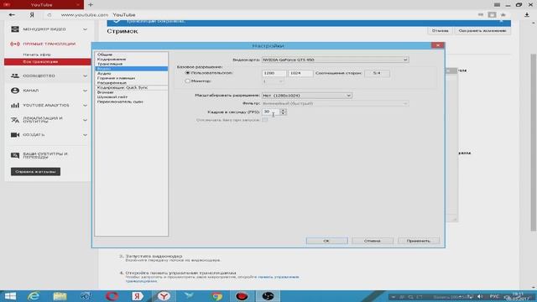Expand the Создать sidebar section
The image size is (537, 302).
[85, 135]
